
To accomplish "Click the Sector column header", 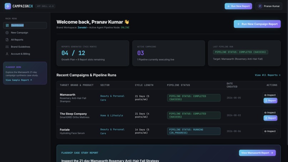I will (x=105, y=85).
